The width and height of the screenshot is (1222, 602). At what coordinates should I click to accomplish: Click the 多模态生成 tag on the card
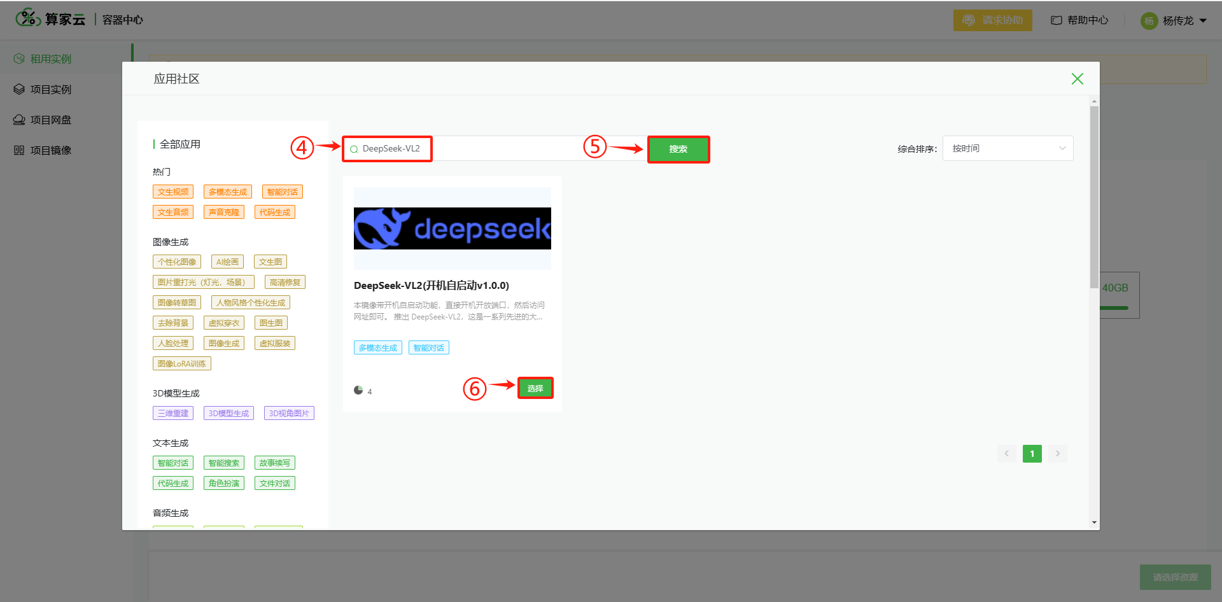pos(378,348)
